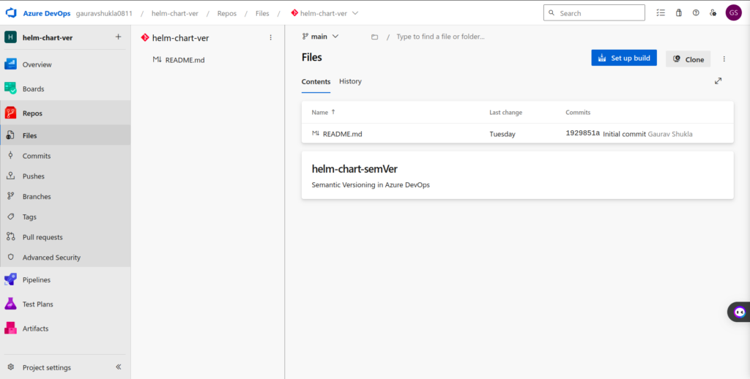This screenshot has height=379, width=750.
Task: Click the Set up build button
Action: [624, 58]
